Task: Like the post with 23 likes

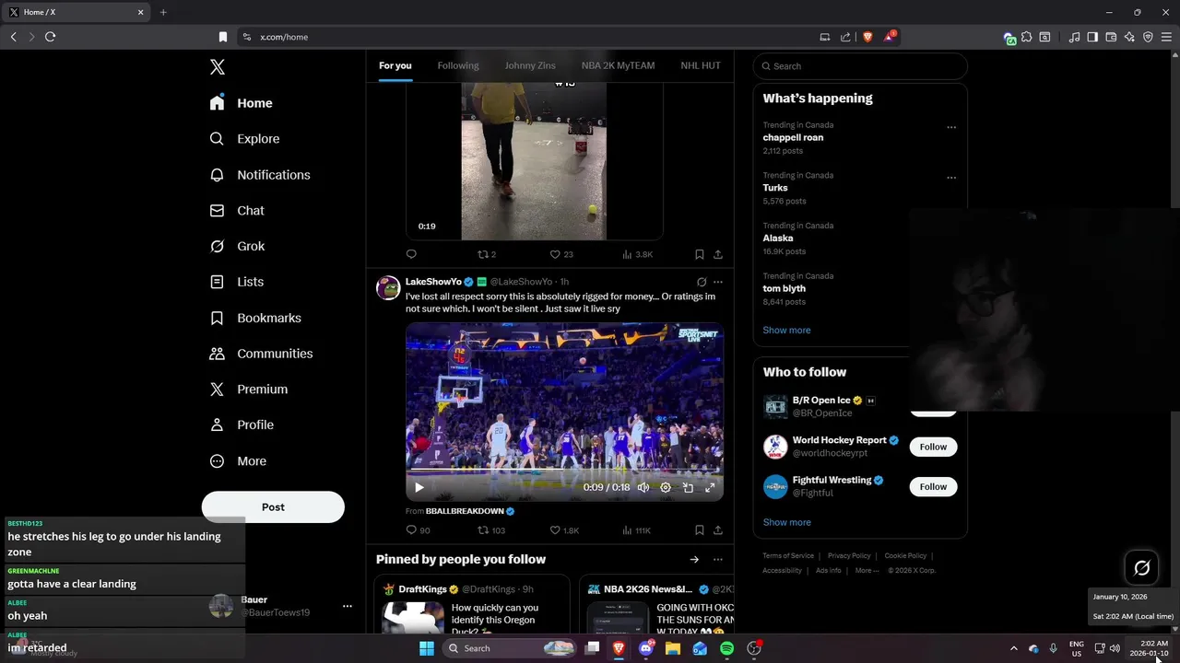Action: click(555, 254)
